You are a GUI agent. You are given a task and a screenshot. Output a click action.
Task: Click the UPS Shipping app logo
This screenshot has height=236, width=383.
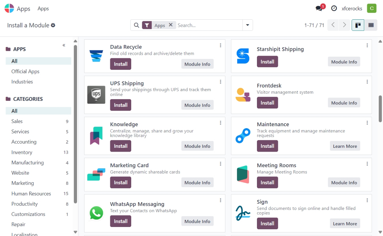tap(96, 95)
